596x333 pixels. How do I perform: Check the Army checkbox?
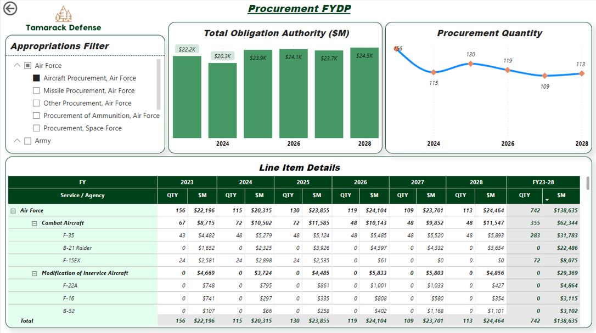click(x=27, y=141)
